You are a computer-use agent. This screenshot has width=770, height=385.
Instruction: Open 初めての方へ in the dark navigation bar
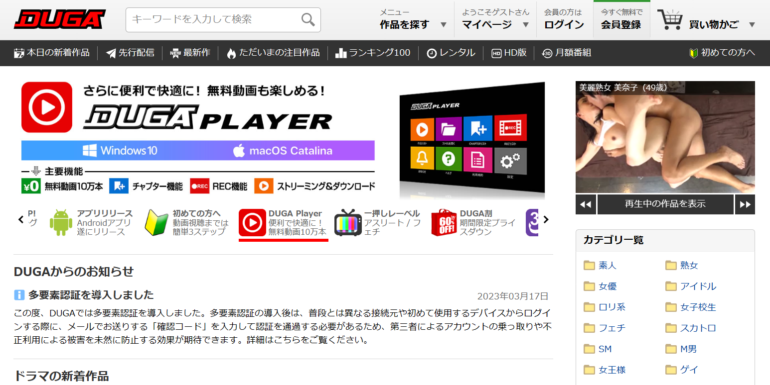[722, 53]
